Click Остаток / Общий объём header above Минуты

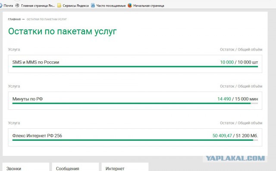[x=241, y=86]
